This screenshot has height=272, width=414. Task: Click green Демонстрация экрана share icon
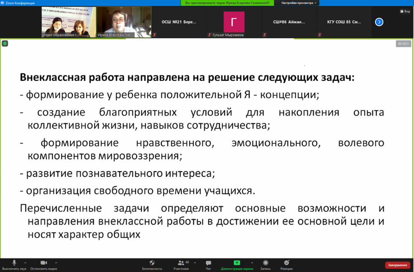(237, 263)
